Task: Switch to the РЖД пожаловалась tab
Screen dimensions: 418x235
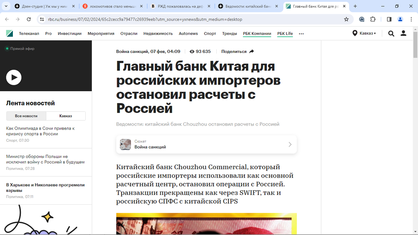Action: pos(180,6)
